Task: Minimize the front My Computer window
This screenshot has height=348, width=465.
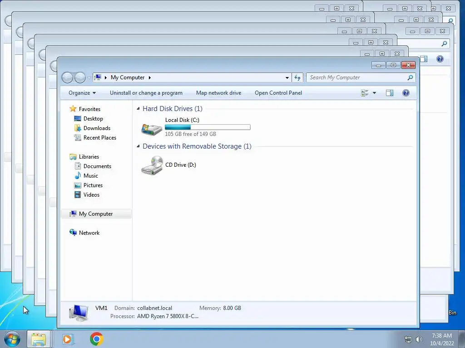Action: [x=378, y=65]
